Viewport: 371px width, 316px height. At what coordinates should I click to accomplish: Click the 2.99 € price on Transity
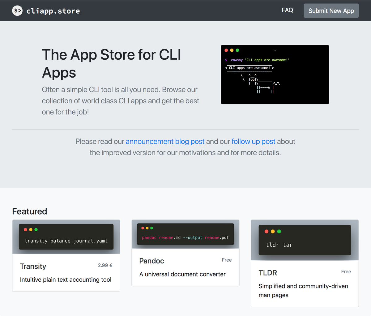click(105, 265)
